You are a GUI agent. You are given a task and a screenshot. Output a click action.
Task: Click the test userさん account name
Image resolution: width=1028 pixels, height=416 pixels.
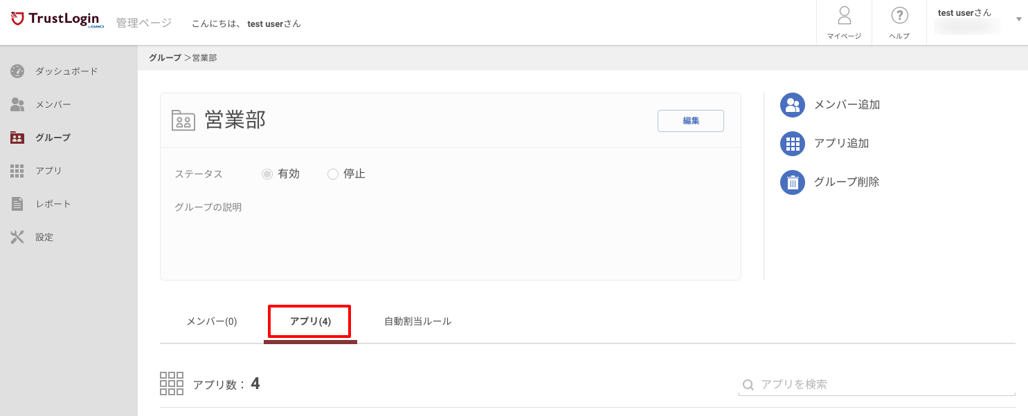964,12
